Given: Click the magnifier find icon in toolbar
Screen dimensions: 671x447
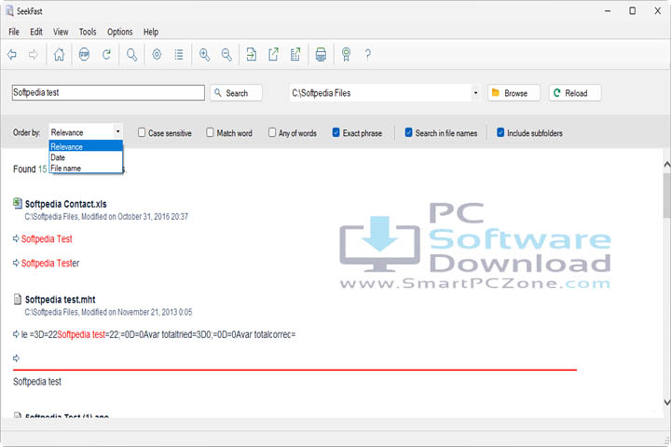Looking at the screenshot, I should 131,54.
